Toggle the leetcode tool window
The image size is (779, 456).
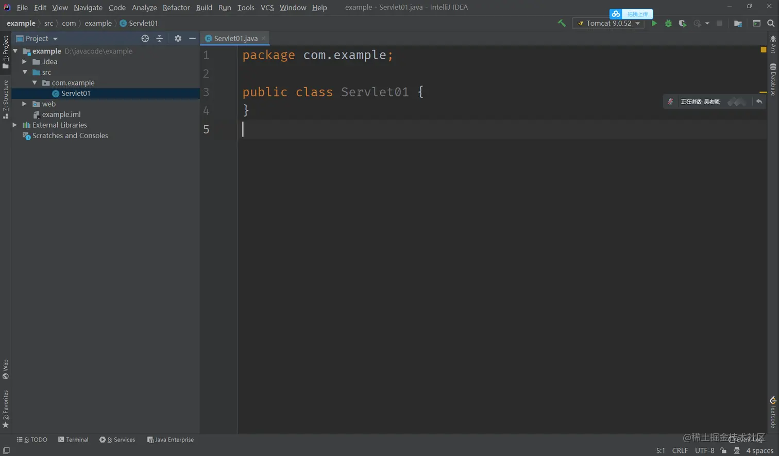773,412
